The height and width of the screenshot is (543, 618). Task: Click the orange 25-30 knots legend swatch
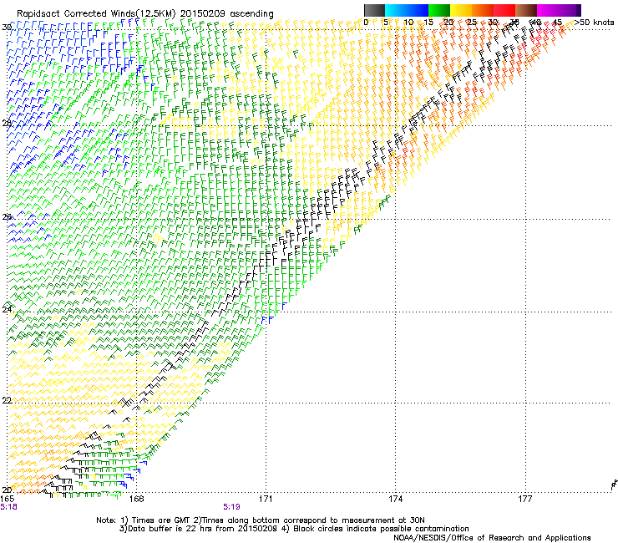click(x=483, y=10)
